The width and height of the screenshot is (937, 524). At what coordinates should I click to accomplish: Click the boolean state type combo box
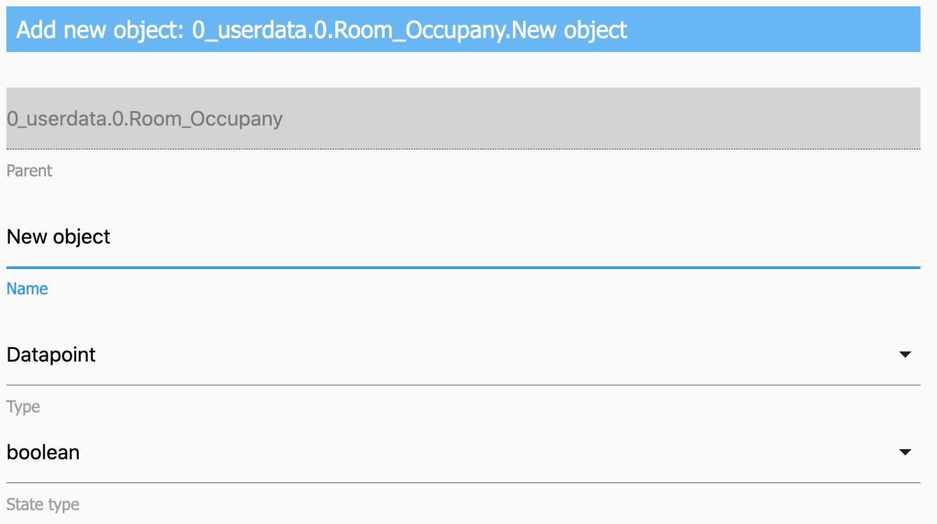pos(444,452)
